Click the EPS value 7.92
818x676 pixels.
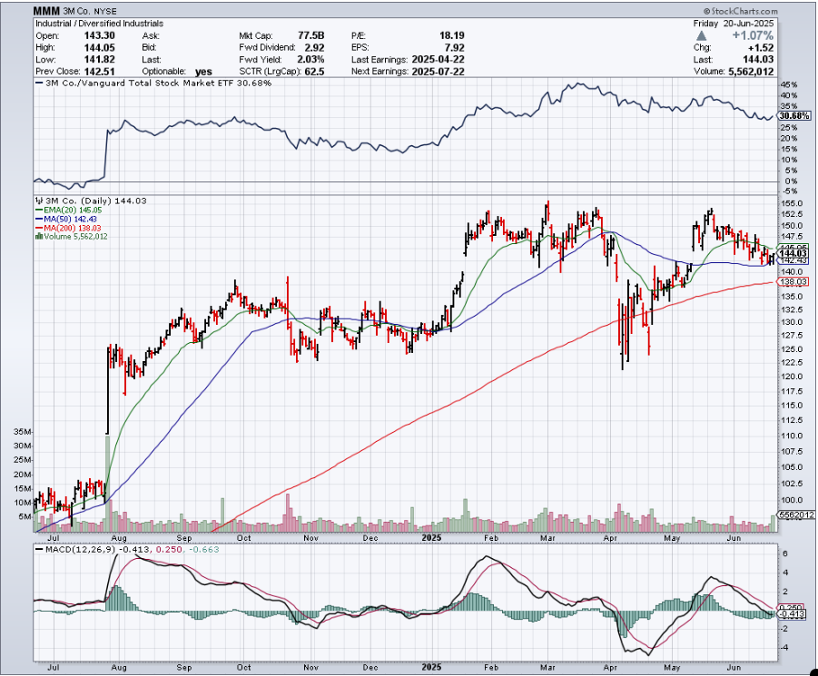[454, 47]
